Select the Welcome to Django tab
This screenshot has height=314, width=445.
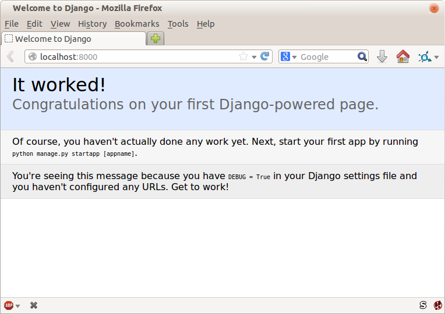point(74,38)
